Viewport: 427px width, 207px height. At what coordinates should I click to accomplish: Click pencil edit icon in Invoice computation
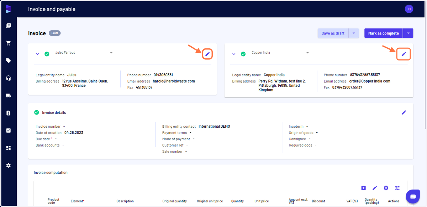tap(375, 188)
